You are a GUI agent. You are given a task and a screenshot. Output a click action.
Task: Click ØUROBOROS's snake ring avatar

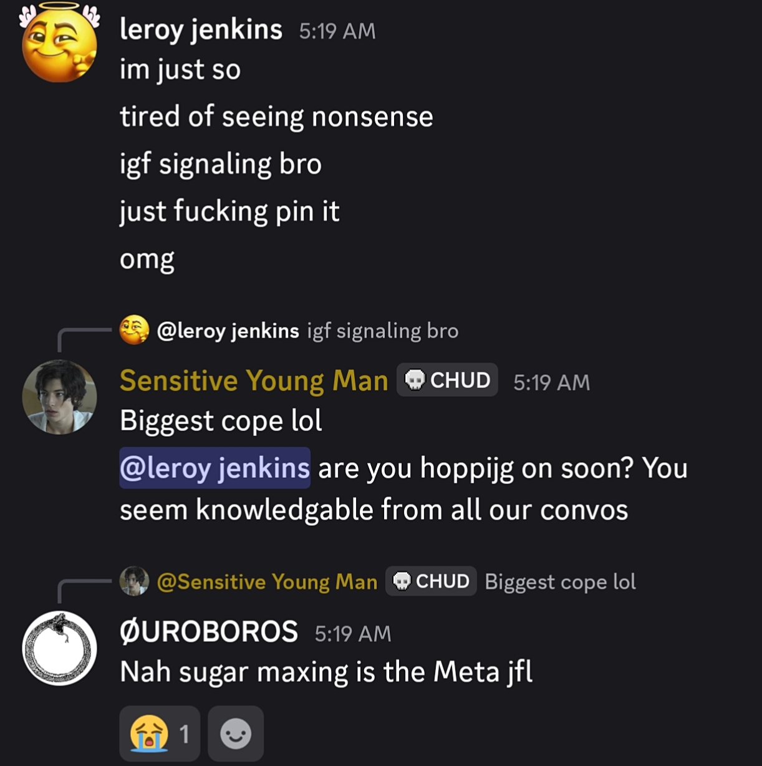click(59, 648)
